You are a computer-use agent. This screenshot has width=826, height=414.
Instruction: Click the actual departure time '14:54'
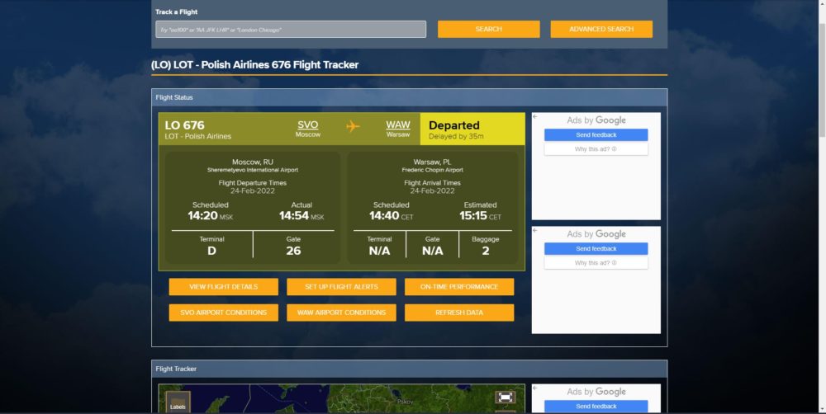[x=294, y=216]
